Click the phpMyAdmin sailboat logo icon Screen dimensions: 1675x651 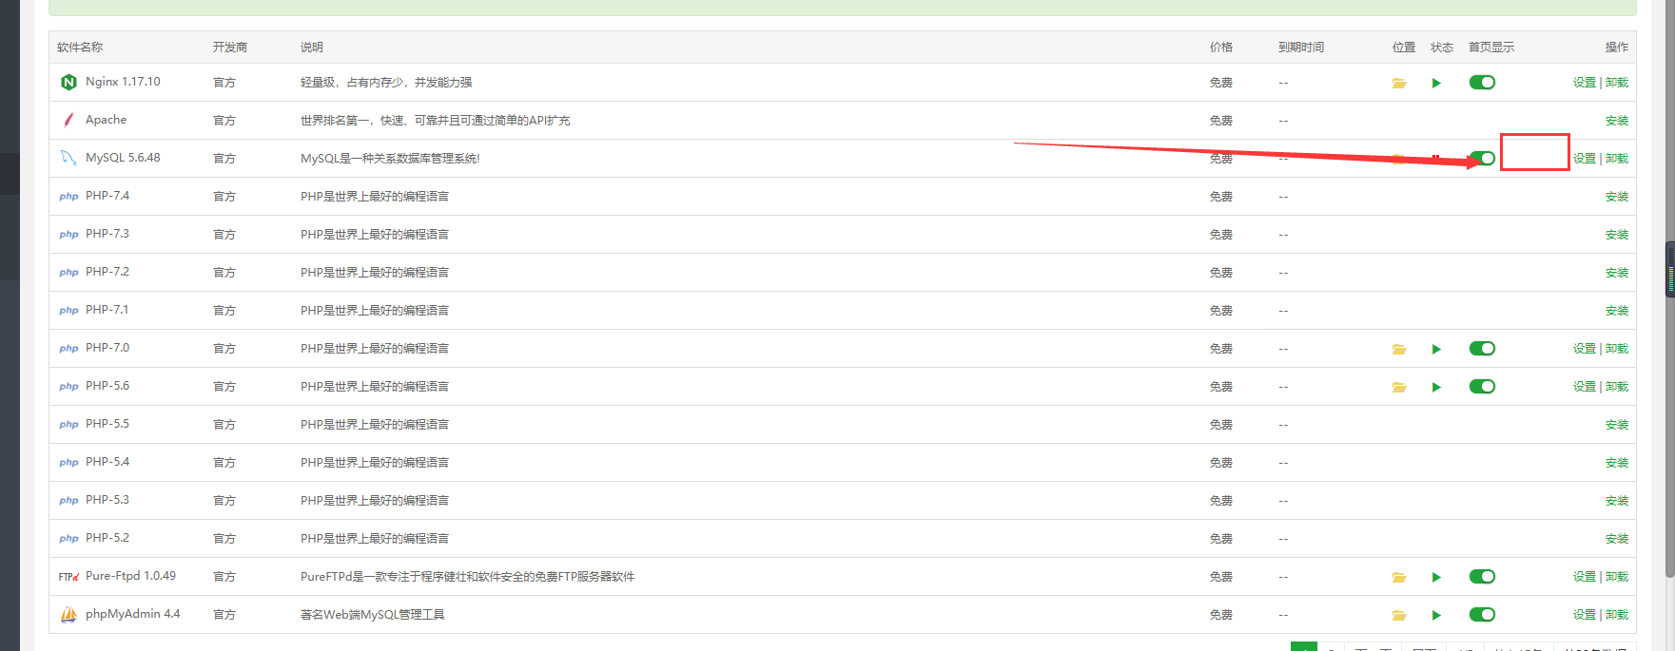coord(68,615)
